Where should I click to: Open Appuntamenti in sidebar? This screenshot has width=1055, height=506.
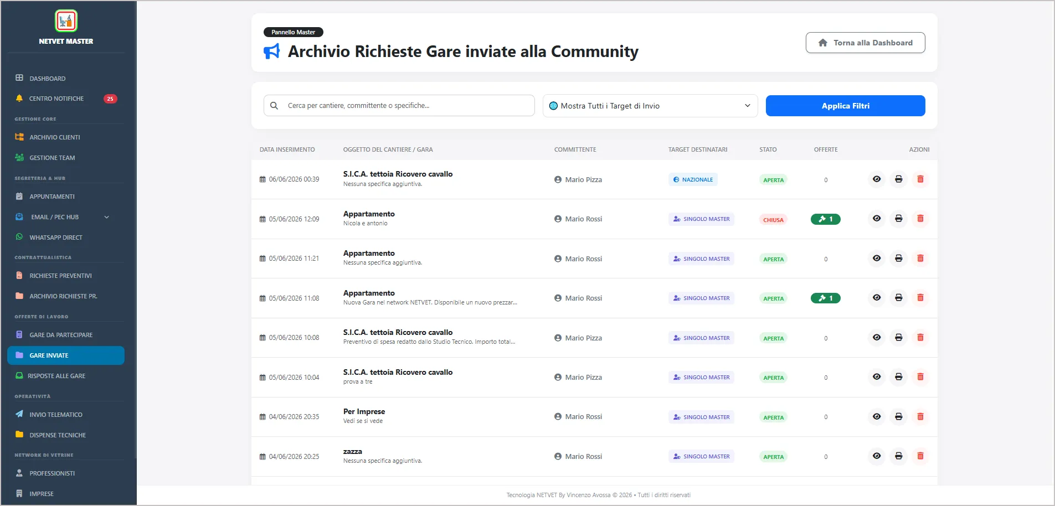tap(66, 197)
